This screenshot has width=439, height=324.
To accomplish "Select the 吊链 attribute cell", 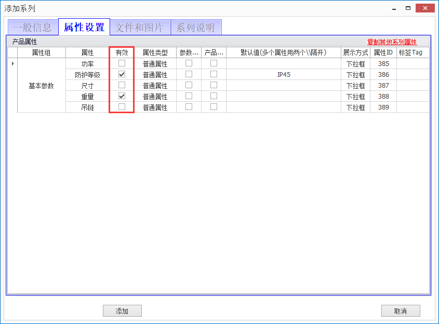I will [x=87, y=107].
